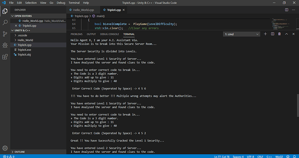
Task: Open the Terminal menu
Action: (74, 3)
